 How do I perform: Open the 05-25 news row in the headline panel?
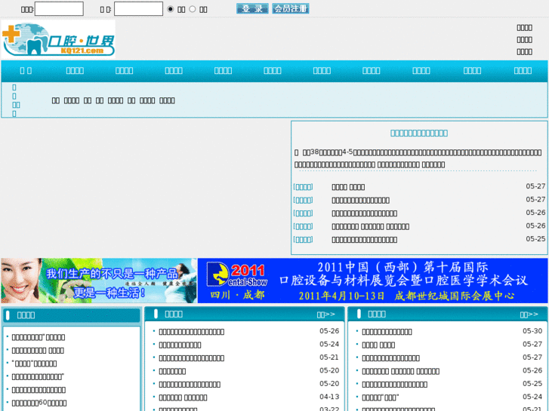365,240
